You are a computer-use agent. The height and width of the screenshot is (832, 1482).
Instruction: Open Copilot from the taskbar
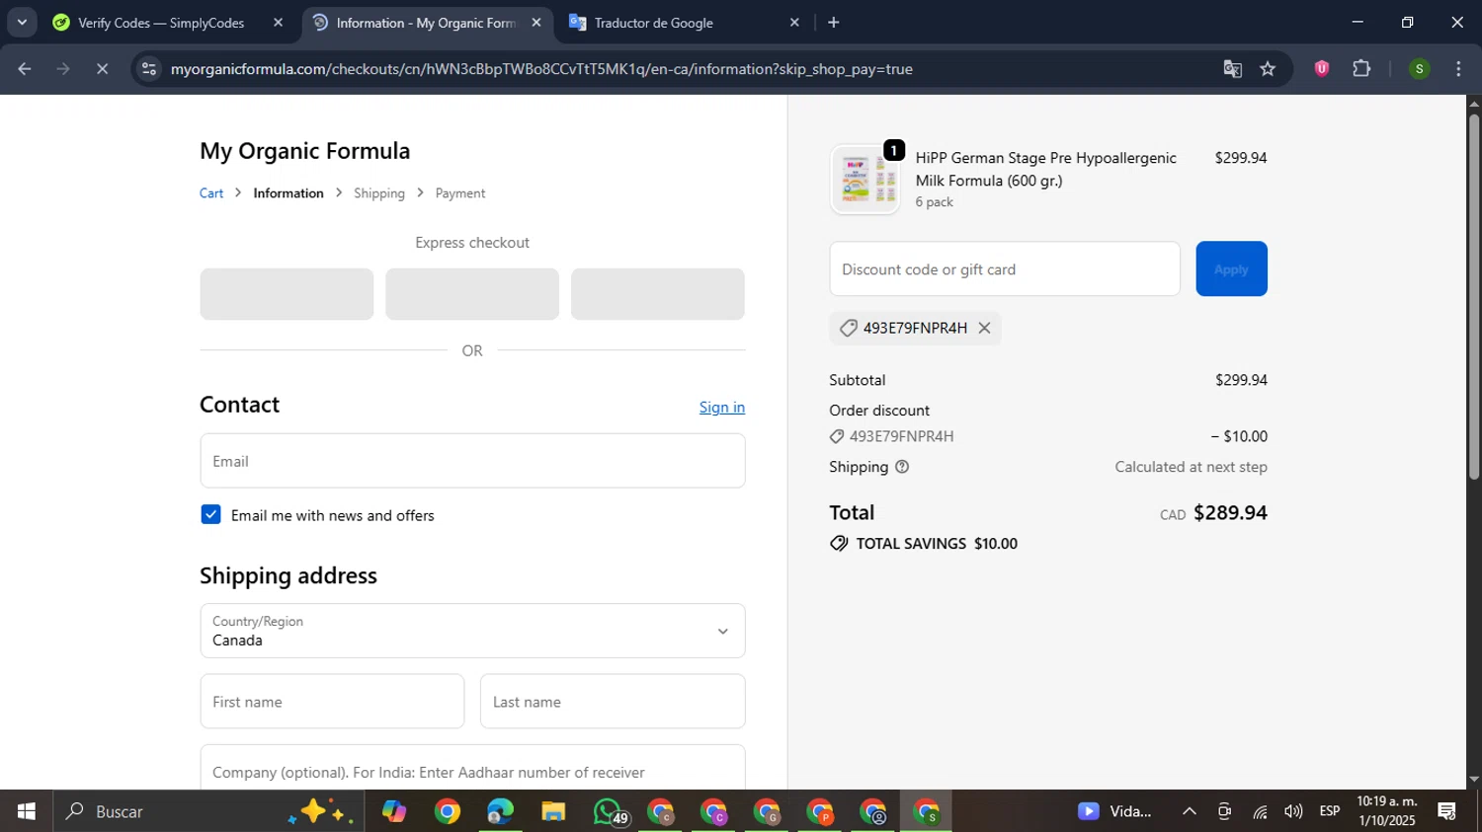(x=394, y=811)
